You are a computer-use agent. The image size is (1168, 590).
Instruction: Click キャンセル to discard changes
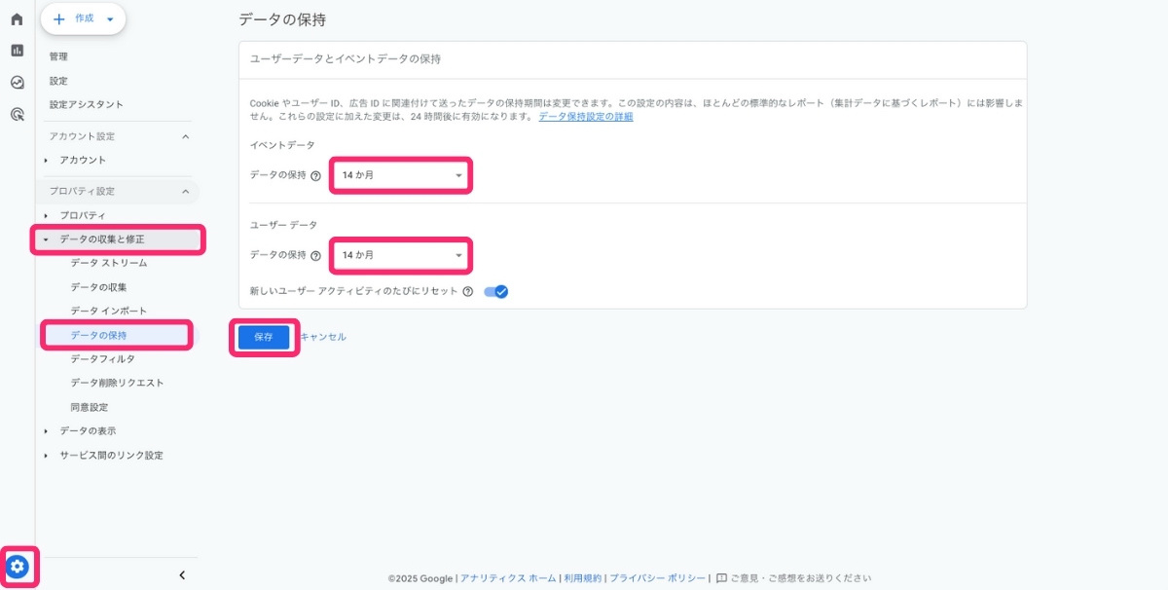325,336
